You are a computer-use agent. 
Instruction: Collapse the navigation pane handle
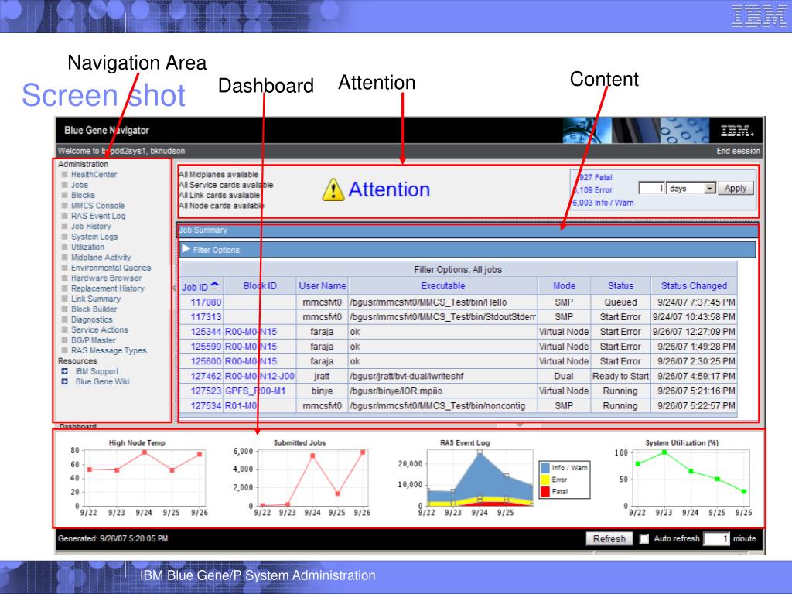coord(174,288)
